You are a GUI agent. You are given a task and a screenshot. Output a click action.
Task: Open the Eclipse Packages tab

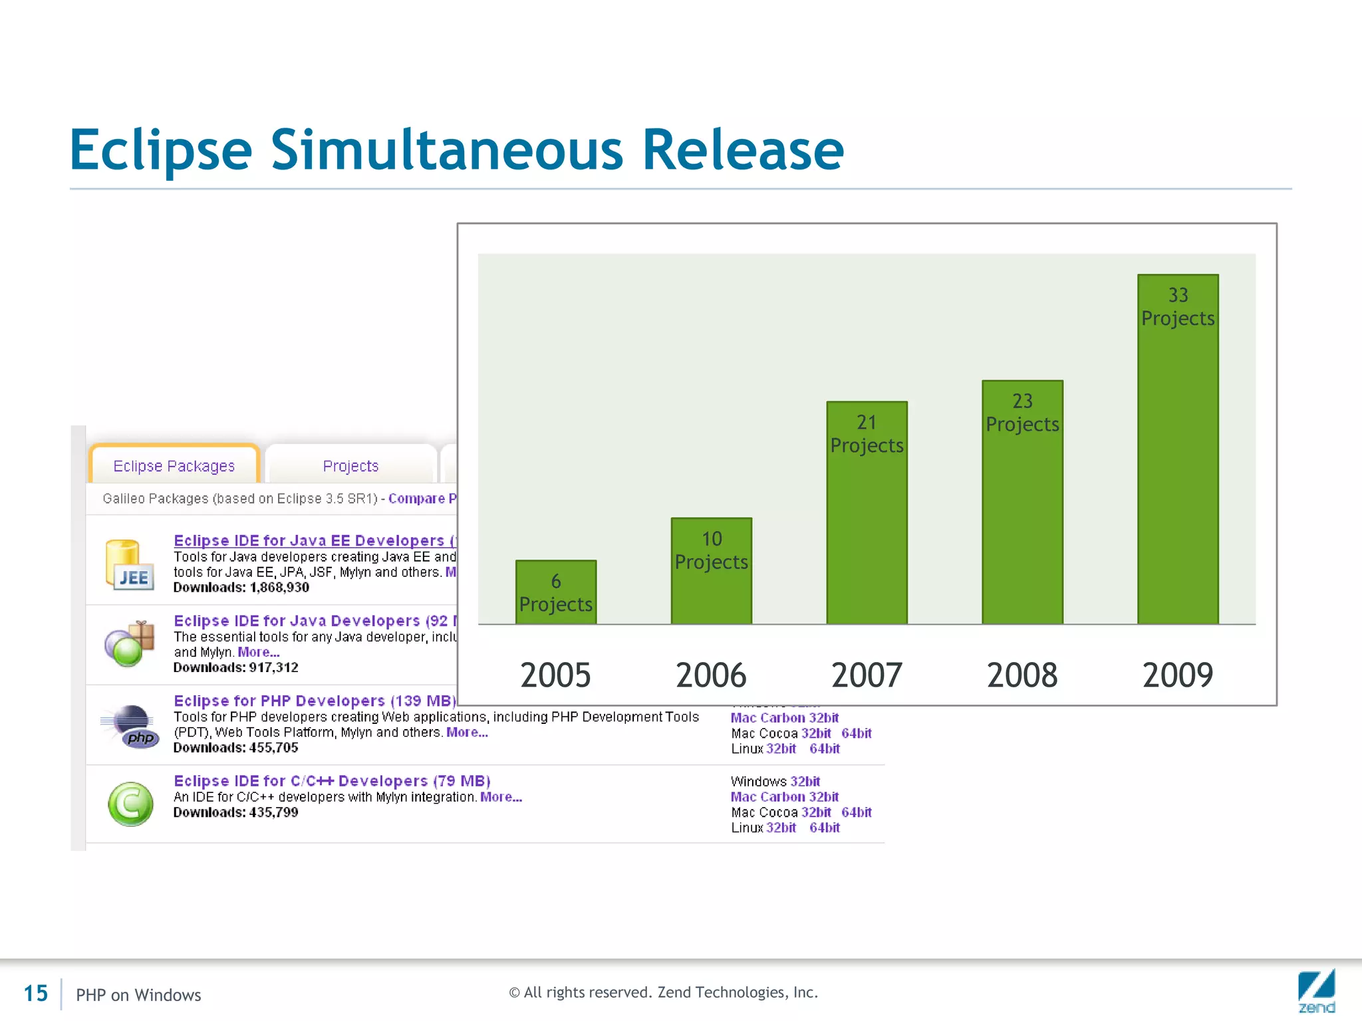174,465
